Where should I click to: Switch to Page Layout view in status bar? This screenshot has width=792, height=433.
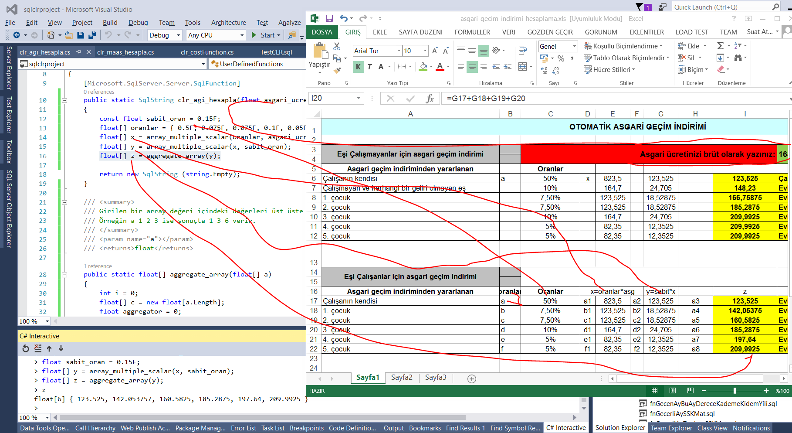[x=673, y=391]
